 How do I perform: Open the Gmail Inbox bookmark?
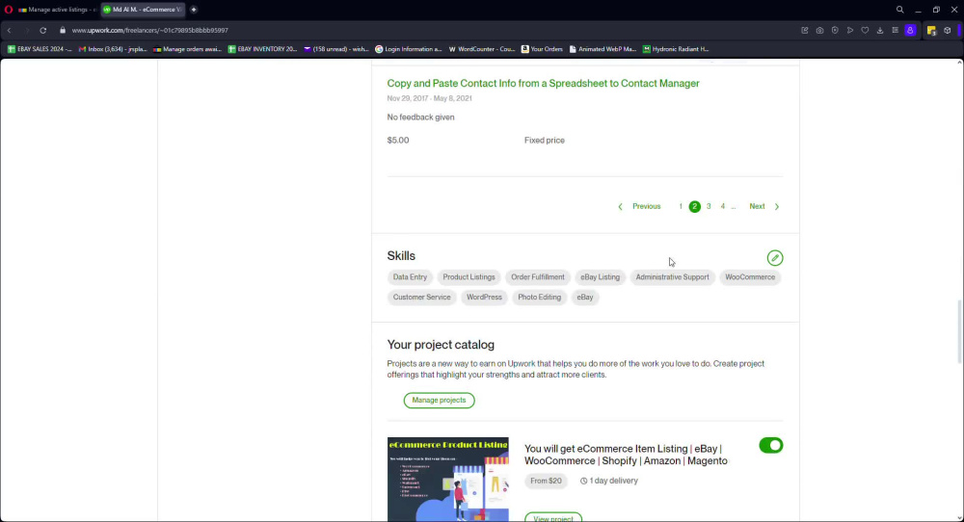click(113, 49)
